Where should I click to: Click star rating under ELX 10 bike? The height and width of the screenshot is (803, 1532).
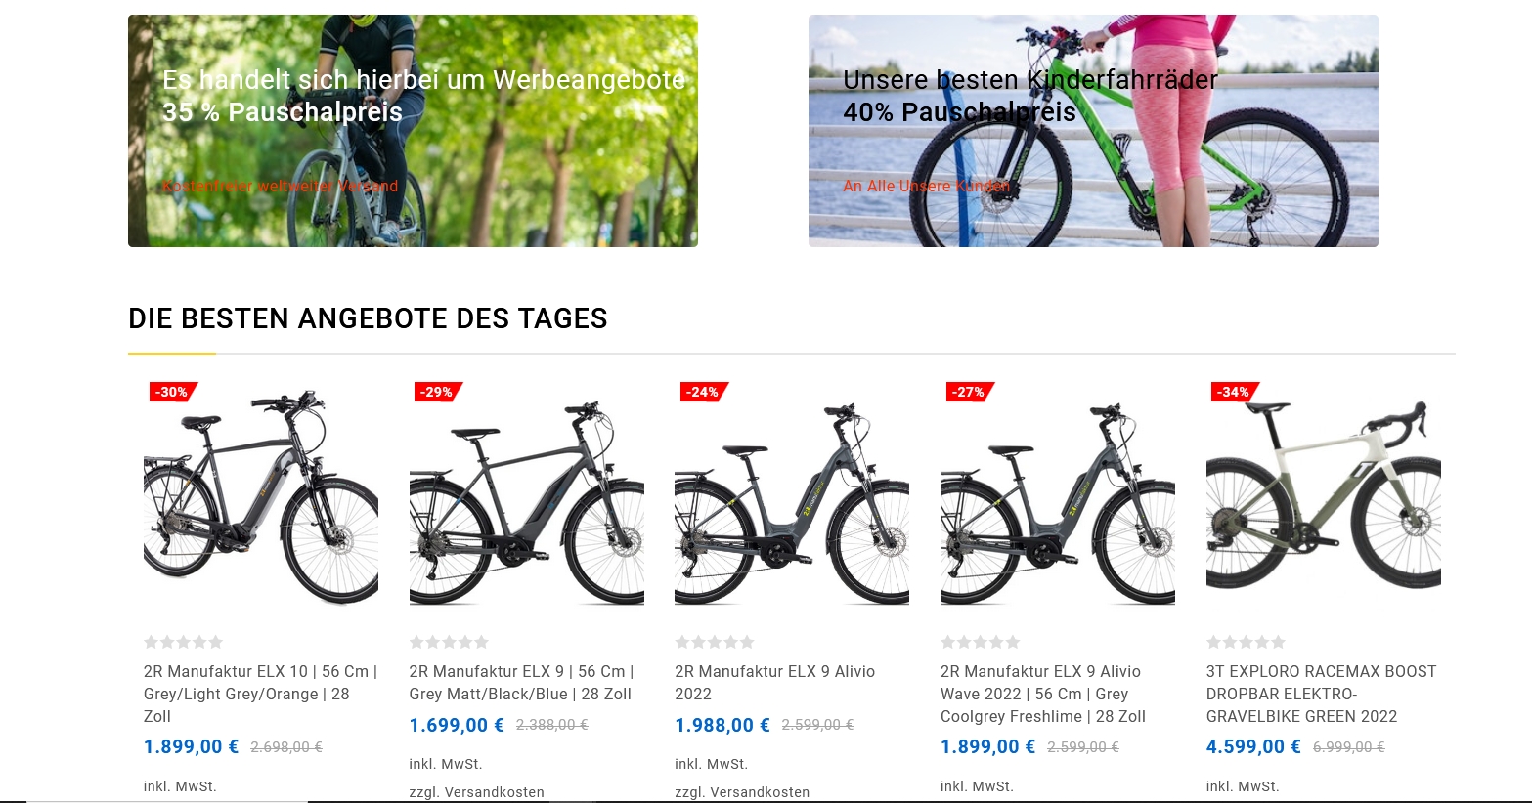(183, 642)
